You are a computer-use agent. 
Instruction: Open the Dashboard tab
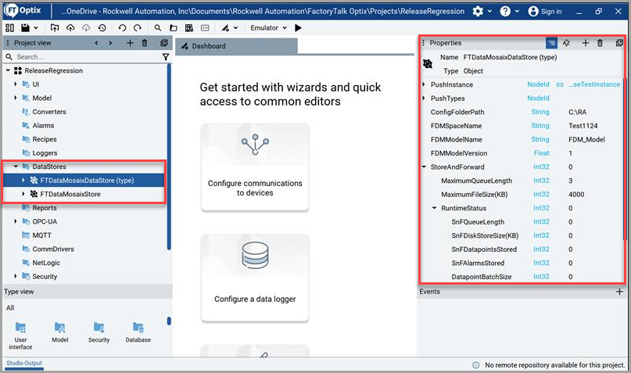tap(237, 46)
